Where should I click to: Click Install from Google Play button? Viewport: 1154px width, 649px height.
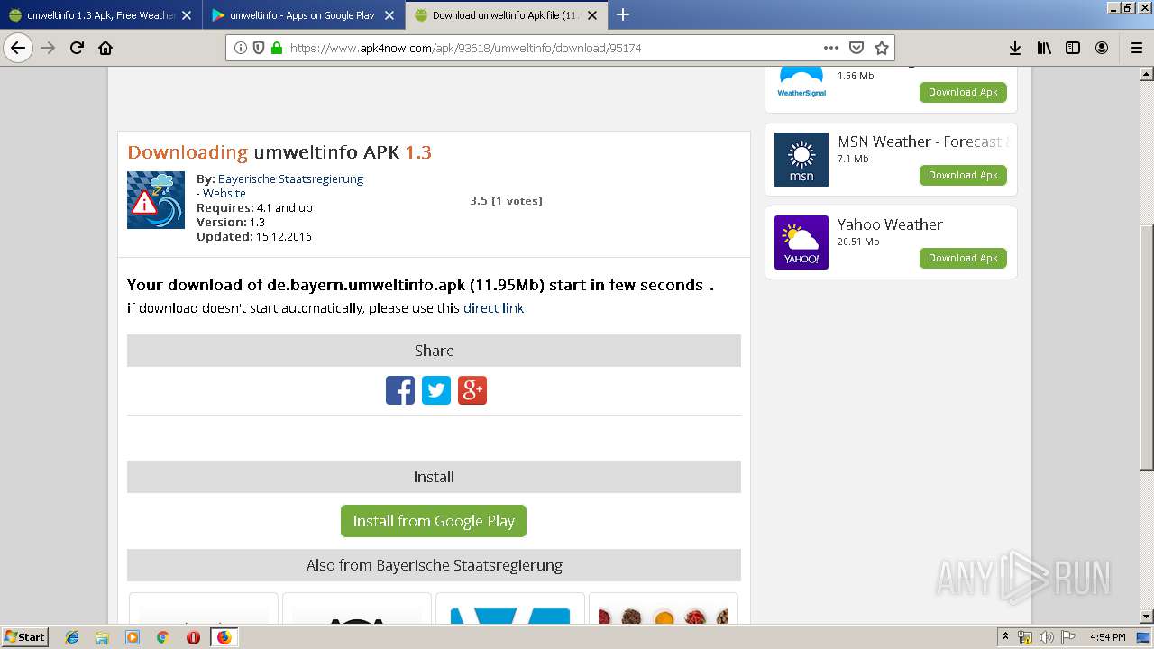434,521
